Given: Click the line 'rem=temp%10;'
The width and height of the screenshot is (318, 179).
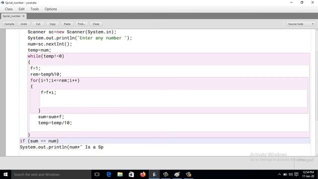Looking at the screenshot, I should point(46,74).
